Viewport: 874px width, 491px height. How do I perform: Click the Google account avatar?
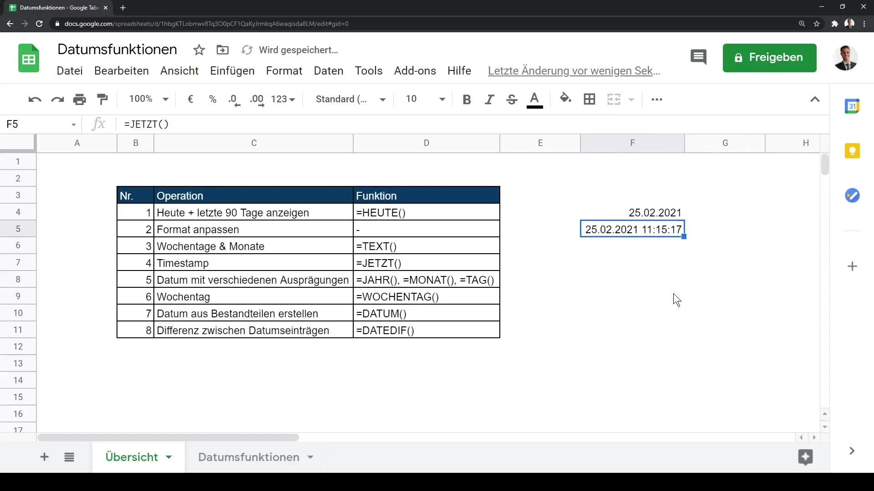coord(845,58)
